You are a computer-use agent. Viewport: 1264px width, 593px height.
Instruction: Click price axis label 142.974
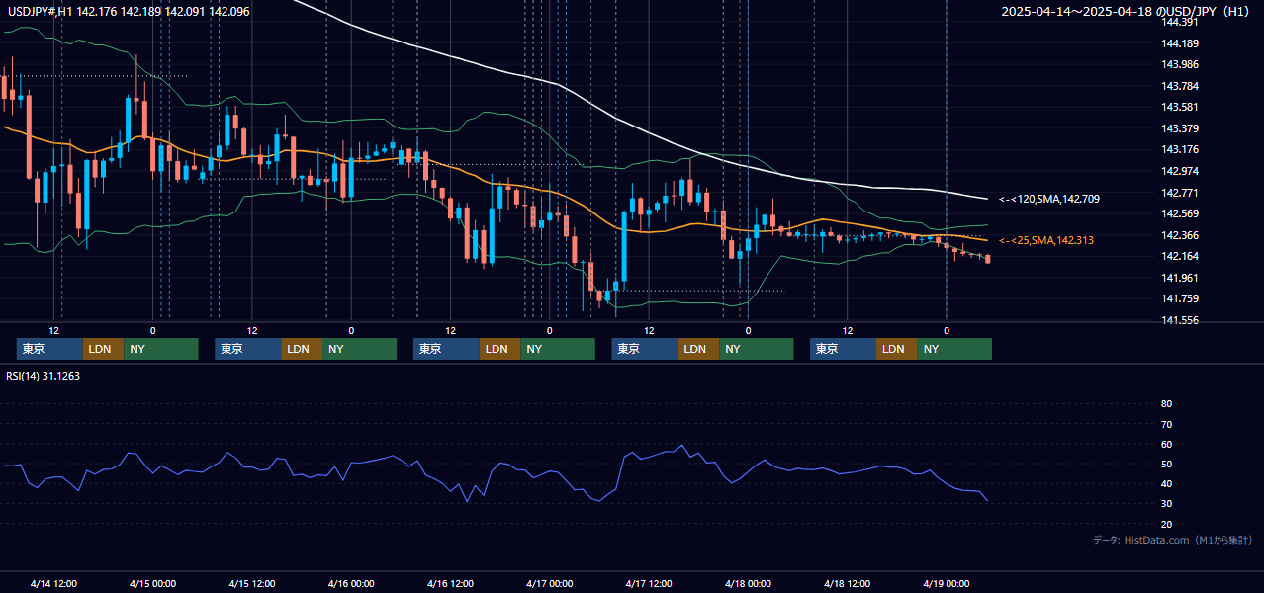pos(1180,171)
